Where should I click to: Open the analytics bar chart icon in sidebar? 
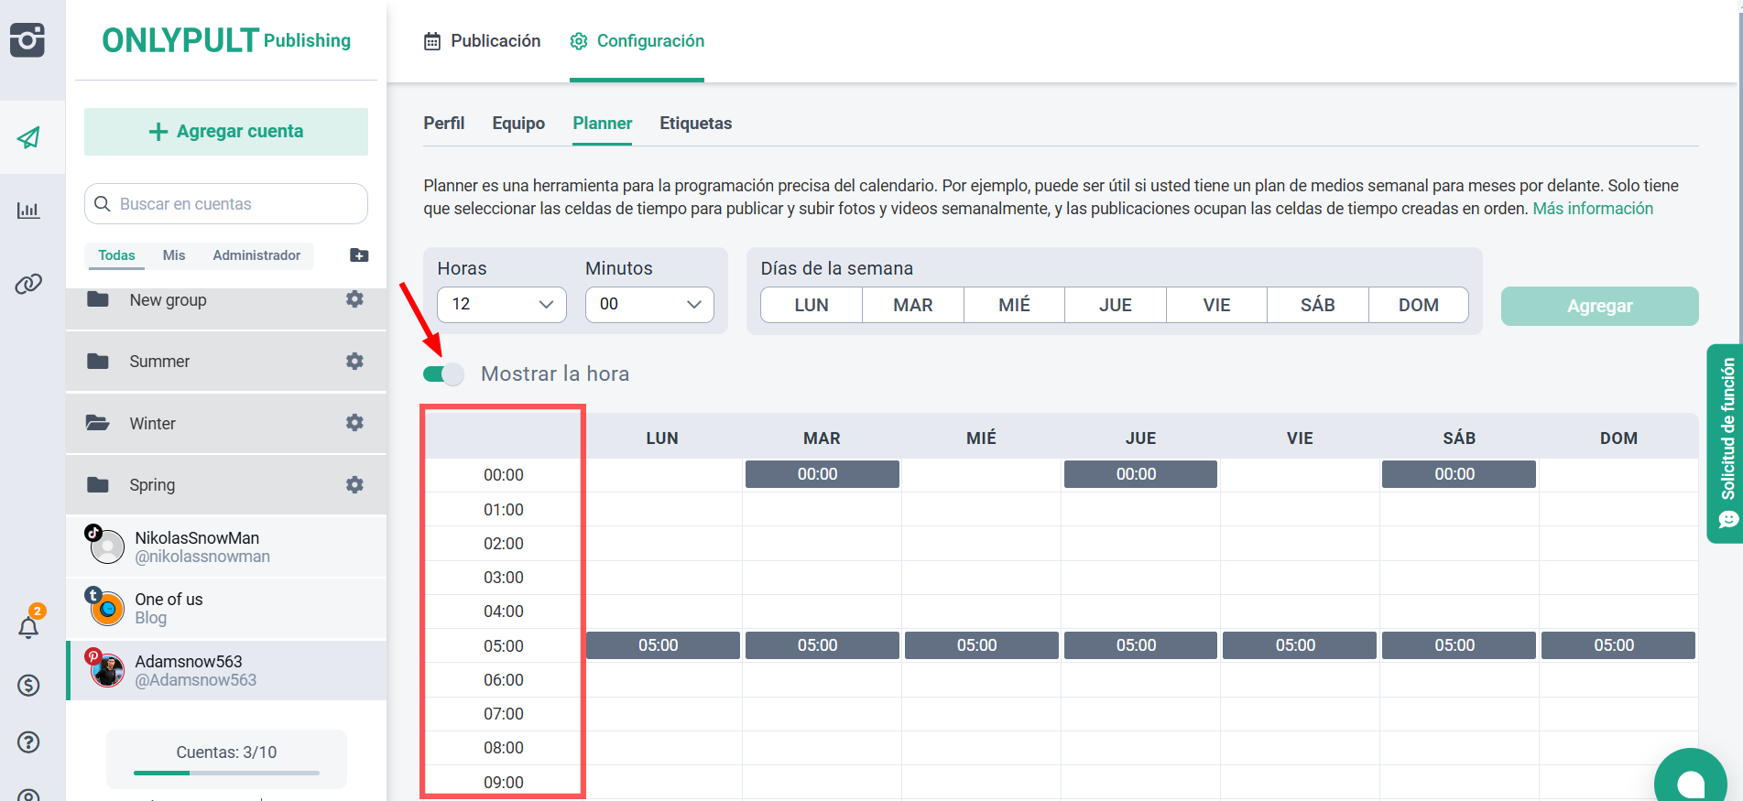[x=28, y=211]
